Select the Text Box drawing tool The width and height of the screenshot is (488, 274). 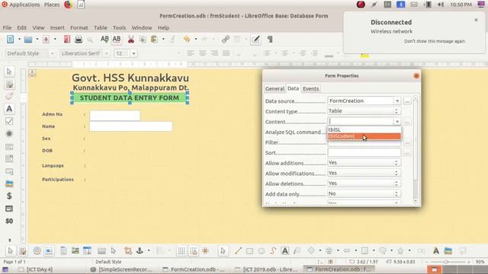tap(284, 250)
